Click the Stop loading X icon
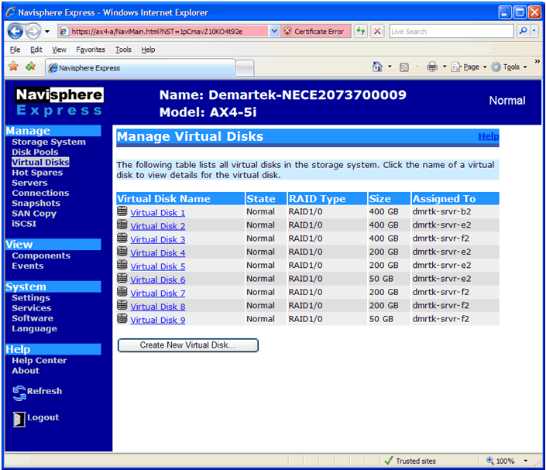This screenshot has width=546, height=470. pyautogui.click(x=377, y=32)
